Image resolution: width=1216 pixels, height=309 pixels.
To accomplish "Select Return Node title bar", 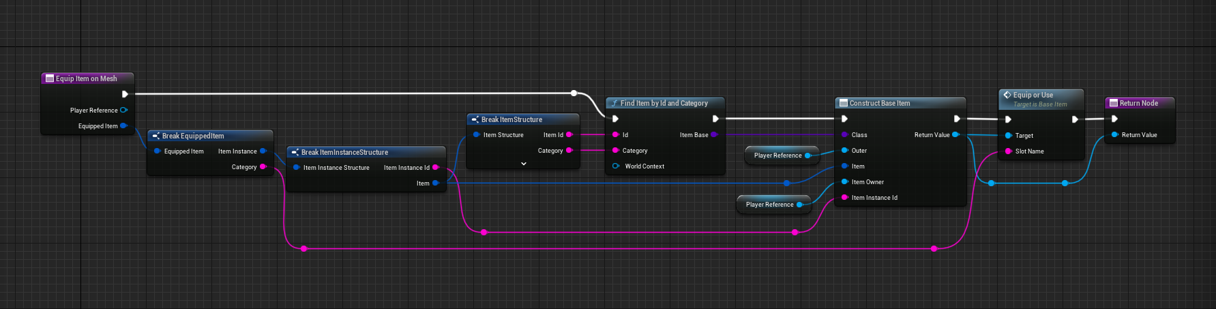I will point(1140,103).
